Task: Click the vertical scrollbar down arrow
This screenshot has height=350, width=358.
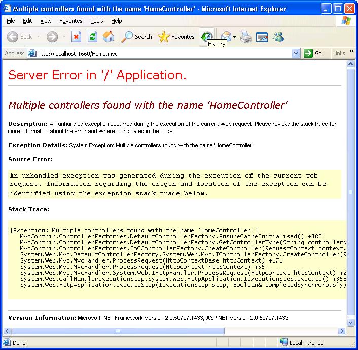Action: coord(351,322)
